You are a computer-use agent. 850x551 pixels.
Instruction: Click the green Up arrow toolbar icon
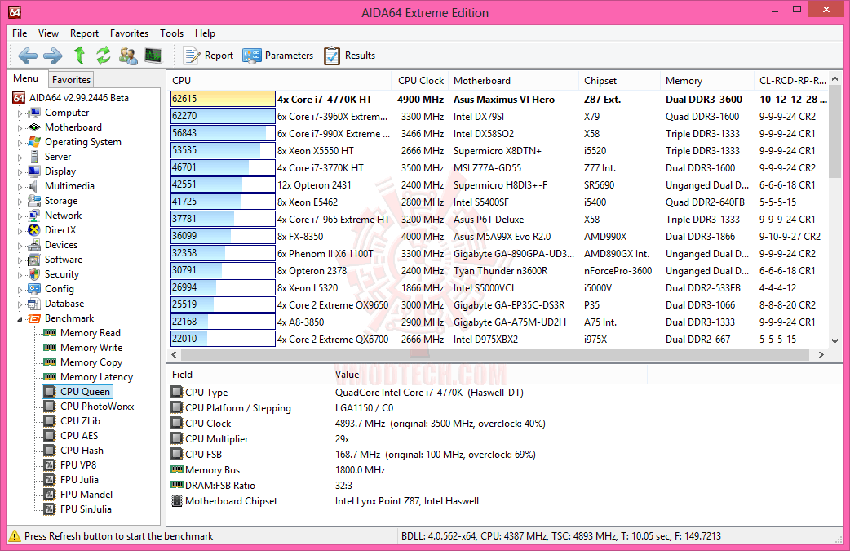(80, 56)
